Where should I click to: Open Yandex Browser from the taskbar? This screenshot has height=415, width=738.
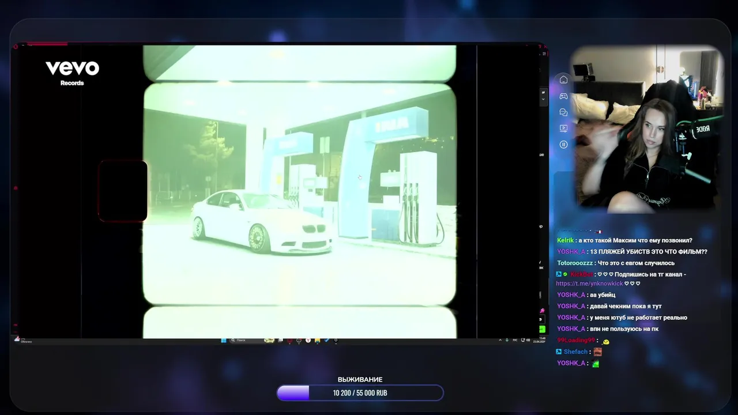pyautogui.click(x=308, y=340)
